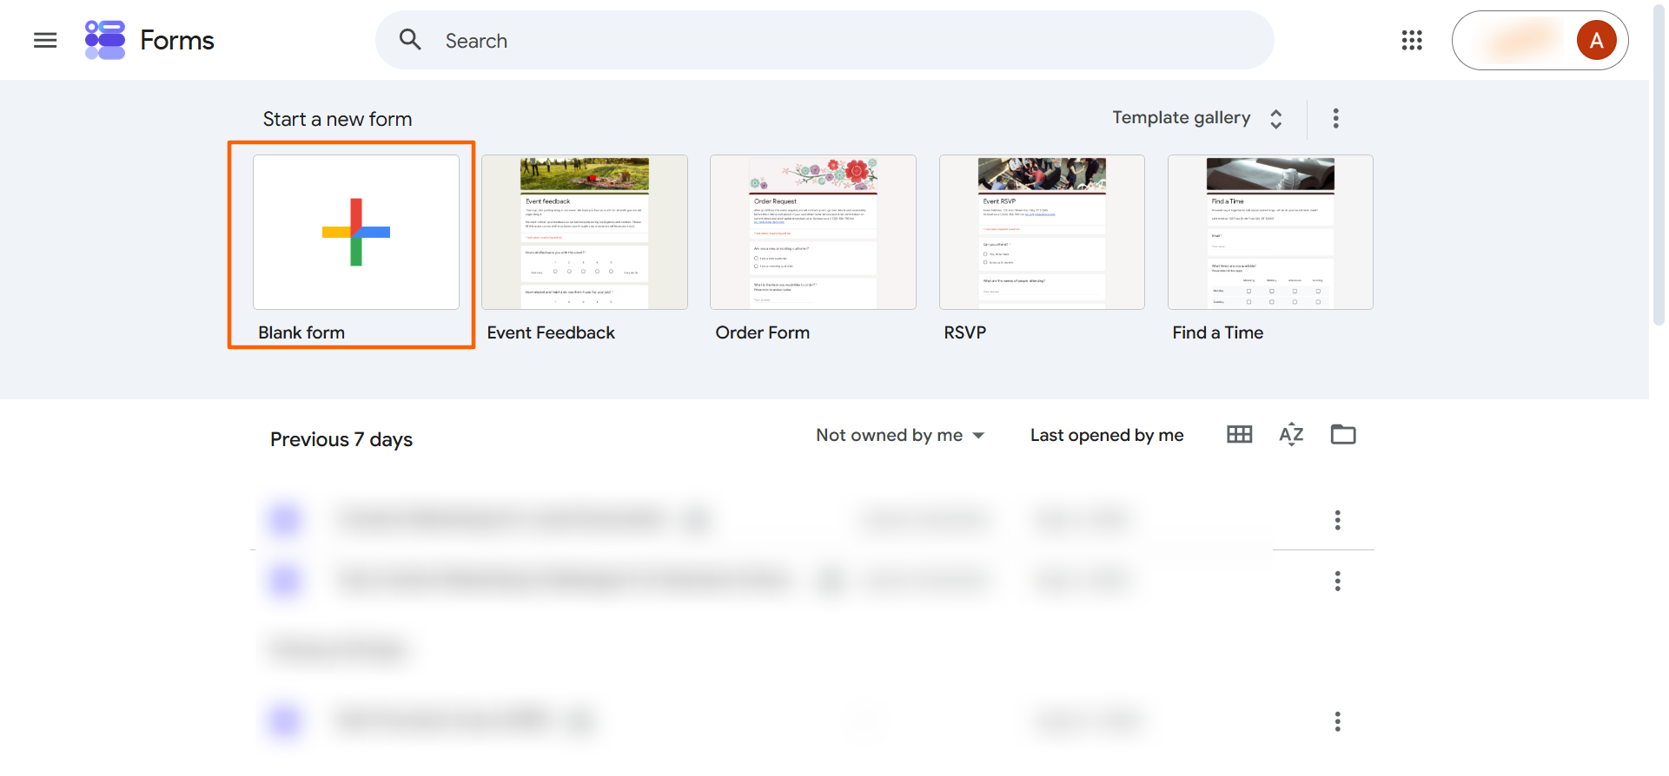Click the Forms title text
This screenshot has width=1669, height=776.
click(x=177, y=40)
